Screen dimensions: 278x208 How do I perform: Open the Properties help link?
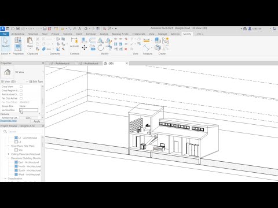point(8,121)
